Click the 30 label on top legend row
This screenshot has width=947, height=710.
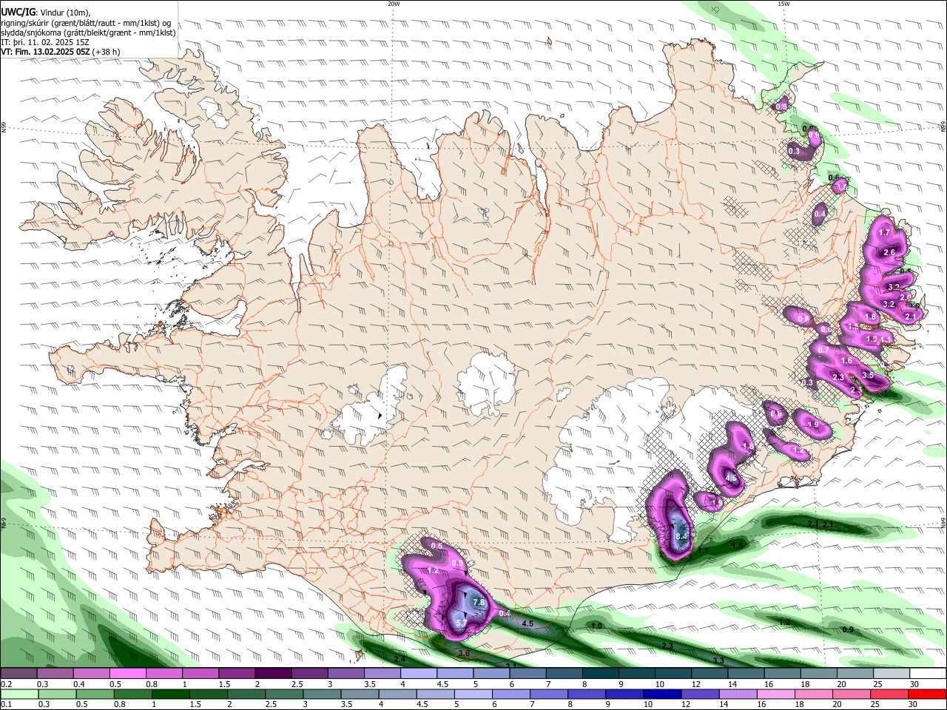(x=914, y=684)
